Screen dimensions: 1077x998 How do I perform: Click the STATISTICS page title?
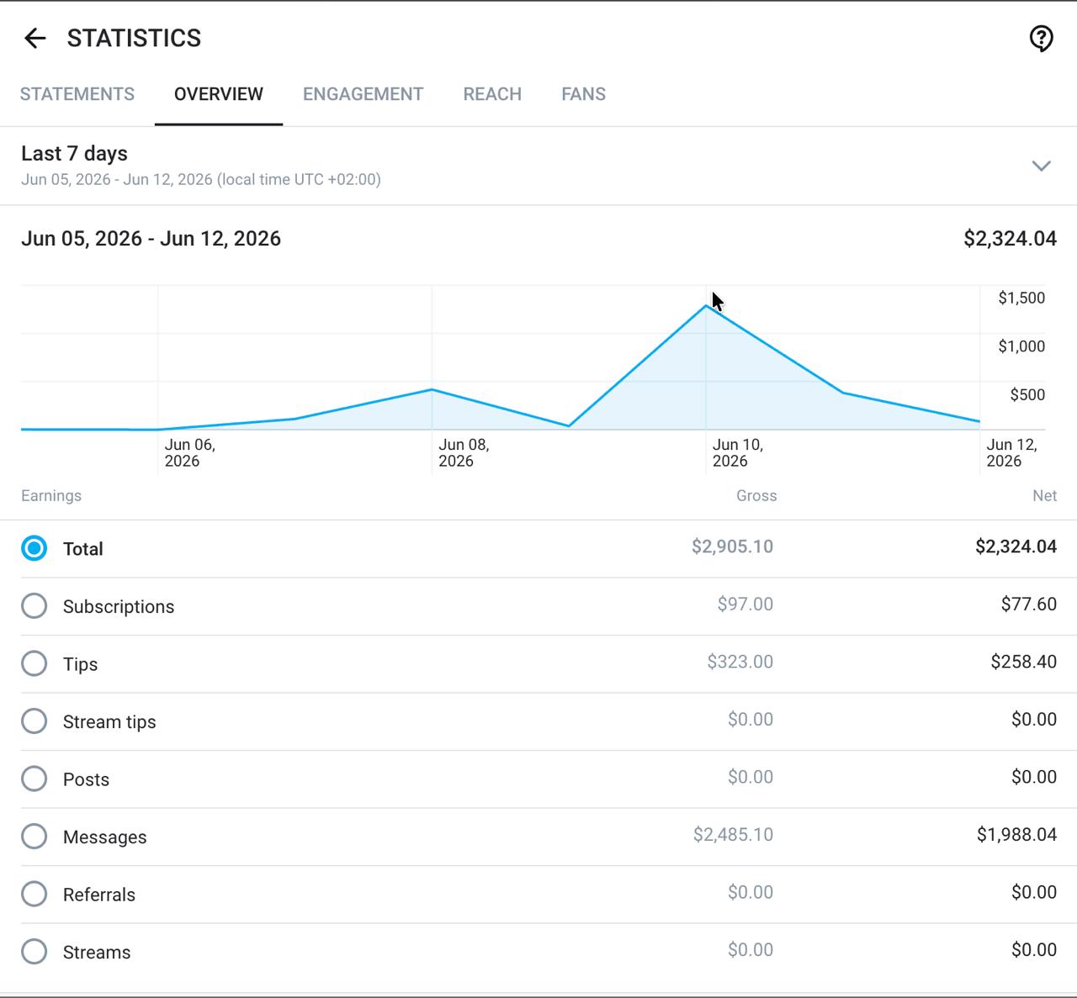pos(134,38)
